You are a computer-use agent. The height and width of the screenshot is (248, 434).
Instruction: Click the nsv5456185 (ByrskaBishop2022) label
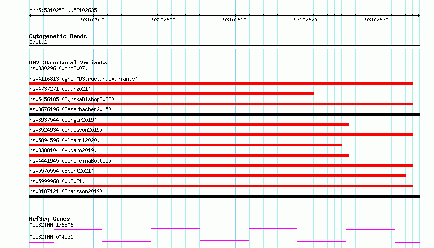pyautogui.click(x=72, y=99)
